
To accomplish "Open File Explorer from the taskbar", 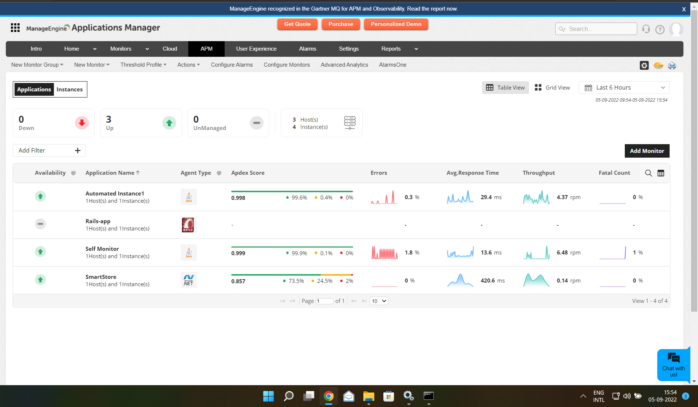I will [x=368, y=396].
